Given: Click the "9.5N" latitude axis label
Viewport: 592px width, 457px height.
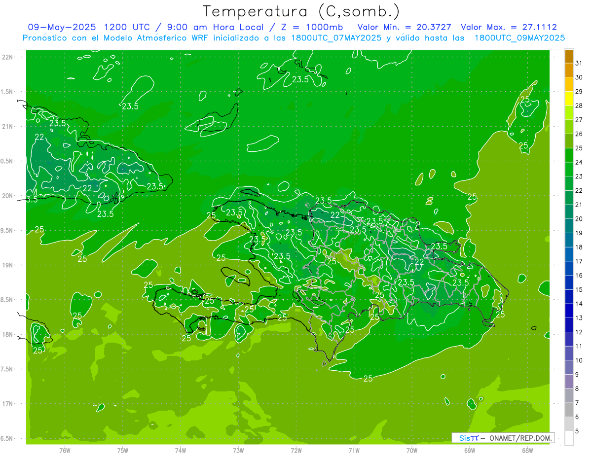Looking at the screenshot, I should 7,231.
